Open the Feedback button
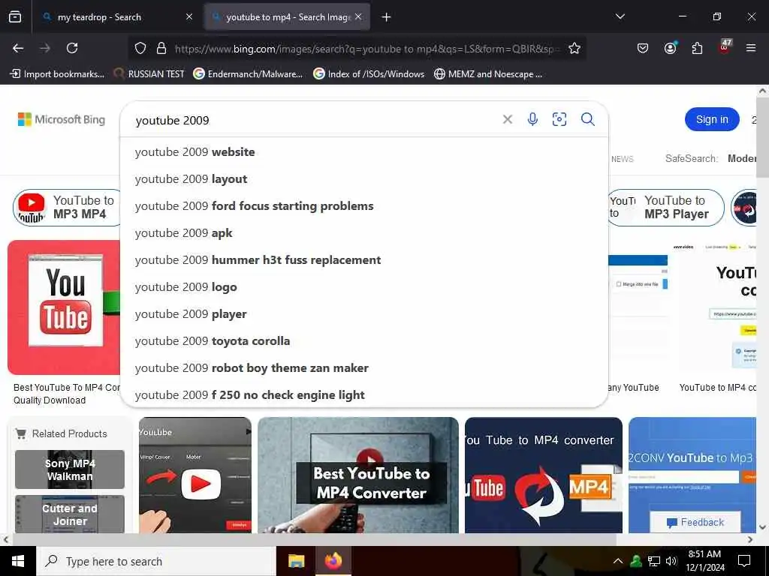 [695, 523]
